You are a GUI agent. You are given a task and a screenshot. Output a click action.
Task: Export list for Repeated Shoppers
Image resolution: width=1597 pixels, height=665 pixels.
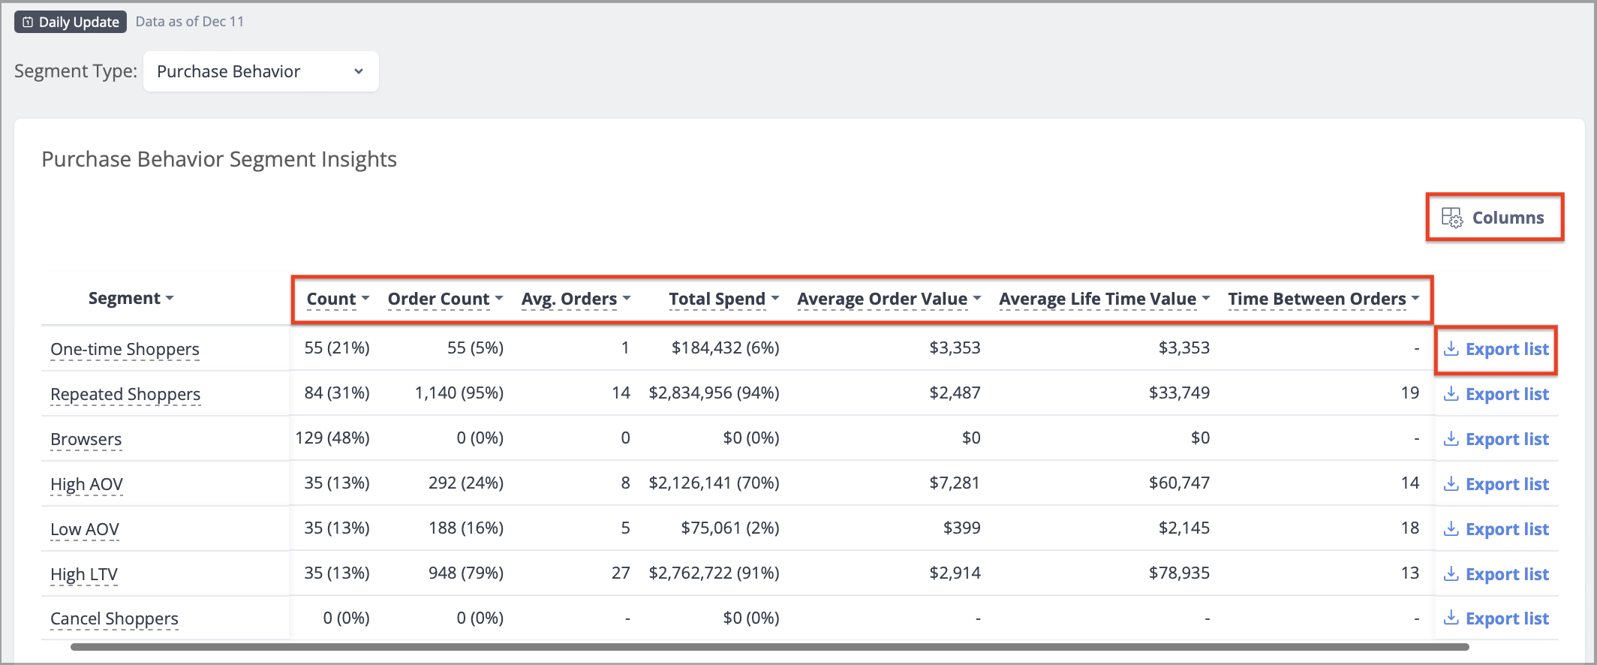click(1496, 394)
